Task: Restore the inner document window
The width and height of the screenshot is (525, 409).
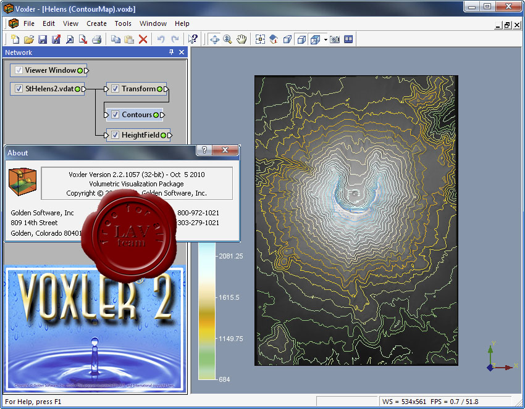Action: click(x=507, y=25)
